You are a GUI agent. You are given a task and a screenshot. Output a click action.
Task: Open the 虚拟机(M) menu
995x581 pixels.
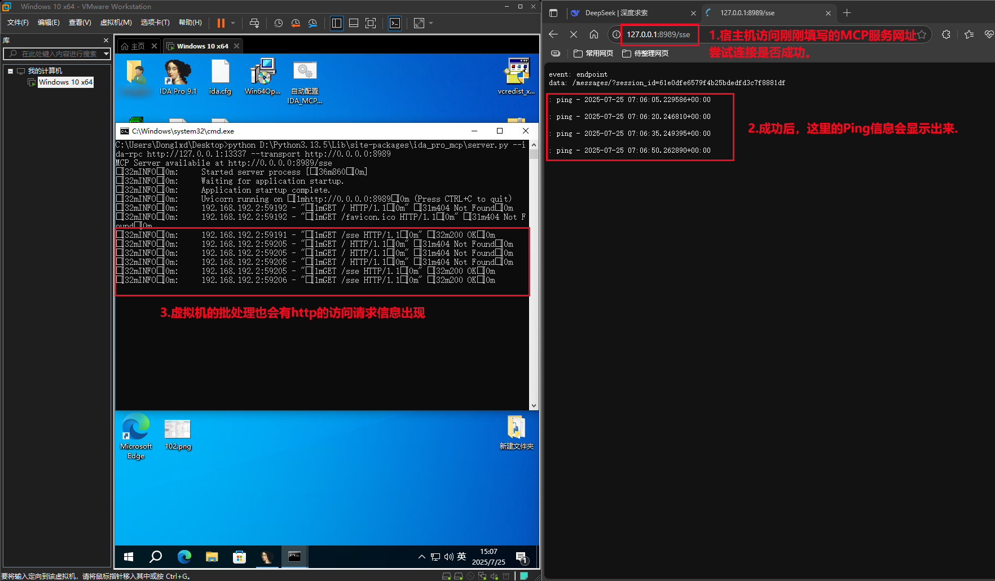click(x=116, y=23)
